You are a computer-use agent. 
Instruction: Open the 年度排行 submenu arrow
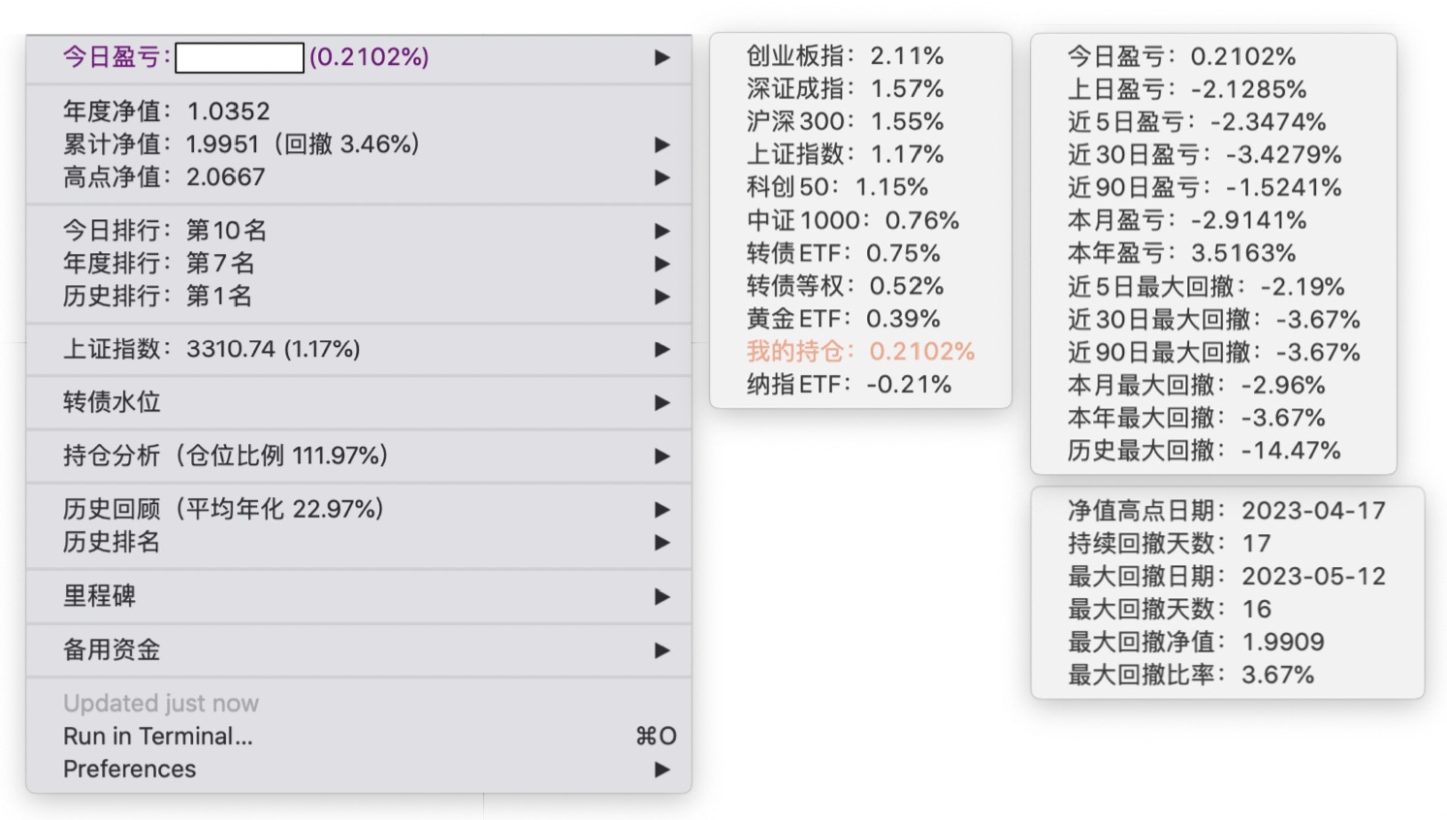tap(662, 264)
